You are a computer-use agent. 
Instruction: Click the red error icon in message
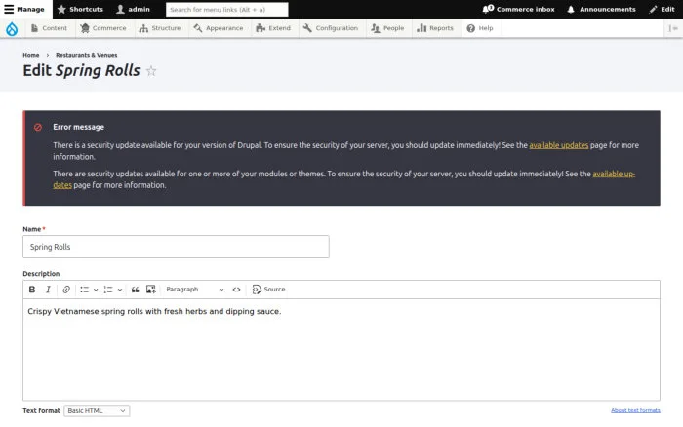(x=38, y=127)
